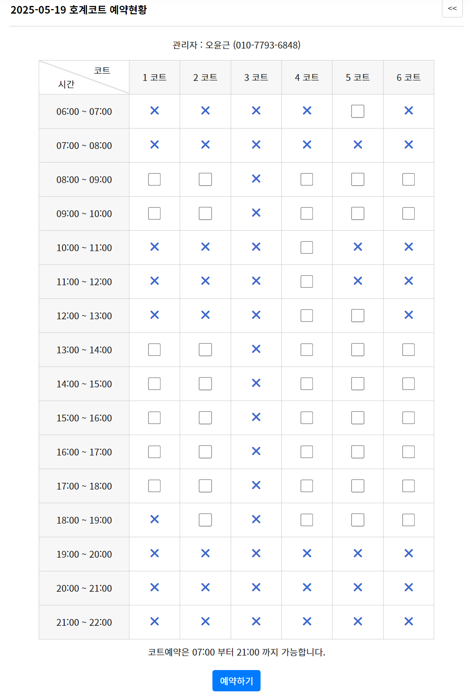Screen dimensions: 470x699
Task: Select court 1 at 08:00 ~ 09:00
Action: (154, 179)
